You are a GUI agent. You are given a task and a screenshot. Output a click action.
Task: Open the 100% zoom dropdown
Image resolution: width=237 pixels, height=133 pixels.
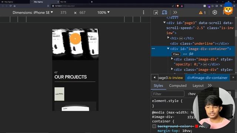point(103,13)
